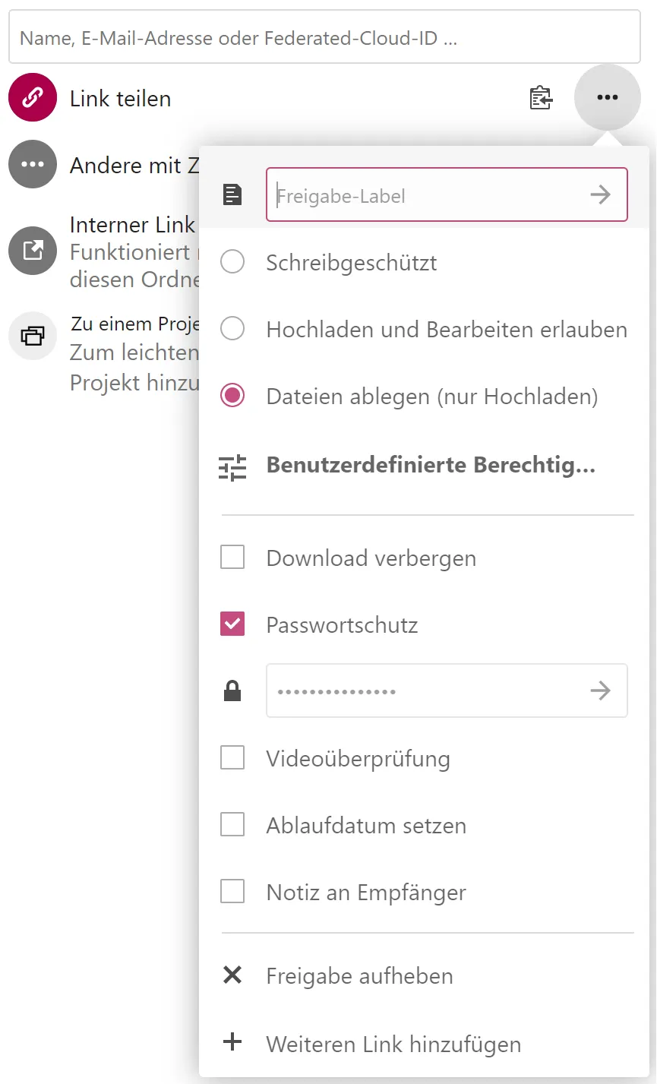Disable the 'Passwortschutz' checkbox
657x1084 pixels.
pos(232,624)
